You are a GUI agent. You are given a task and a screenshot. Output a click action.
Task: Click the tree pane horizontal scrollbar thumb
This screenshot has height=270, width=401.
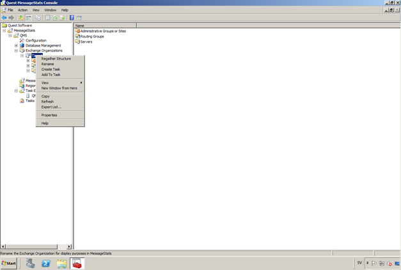pos(32,246)
